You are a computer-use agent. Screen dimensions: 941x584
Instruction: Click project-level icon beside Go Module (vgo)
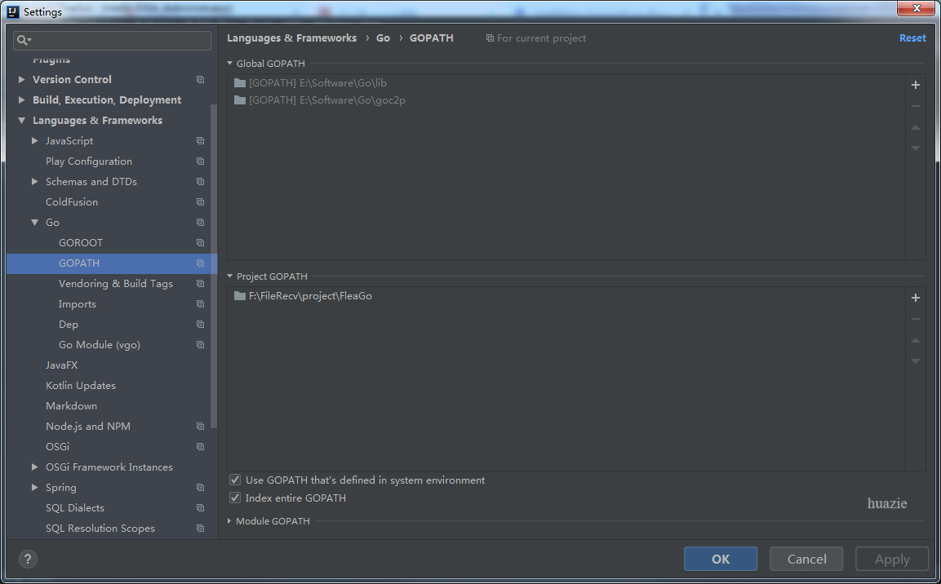tap(201, 345)
